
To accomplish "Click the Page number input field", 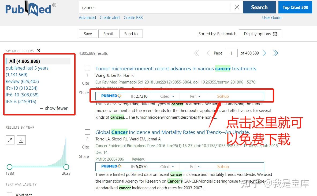I will [x=231, y=53].
